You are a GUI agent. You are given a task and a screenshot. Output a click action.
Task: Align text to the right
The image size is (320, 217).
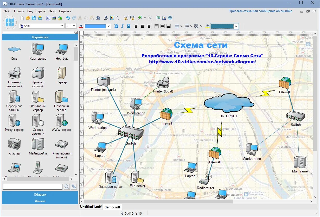pyautogui.click(x=149, y=26)
